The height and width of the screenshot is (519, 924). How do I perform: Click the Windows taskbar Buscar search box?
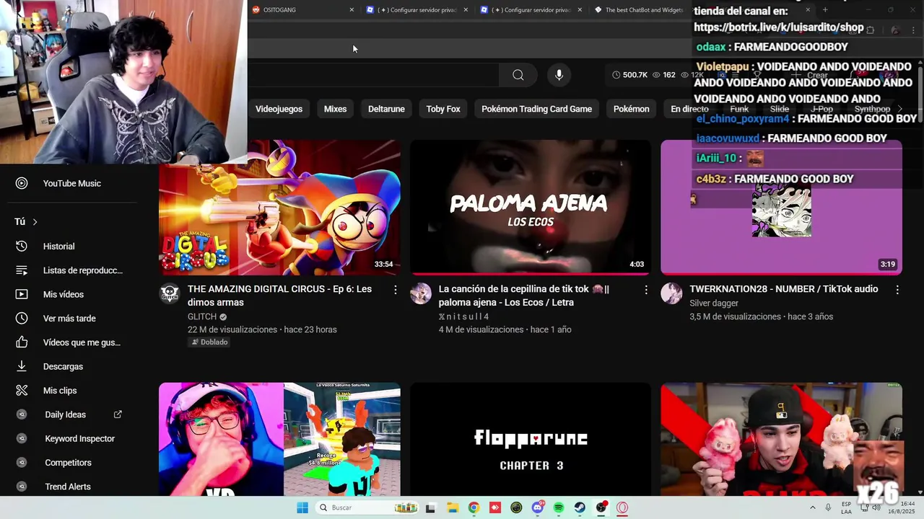(x=367, y=507)
